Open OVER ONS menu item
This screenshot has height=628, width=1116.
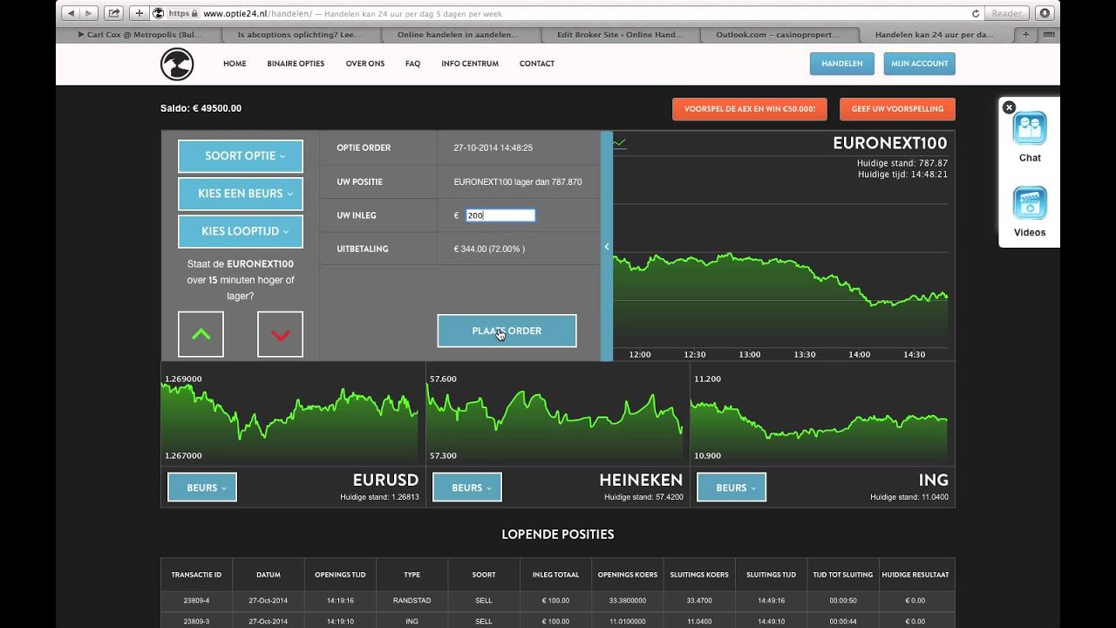point(365,64)
